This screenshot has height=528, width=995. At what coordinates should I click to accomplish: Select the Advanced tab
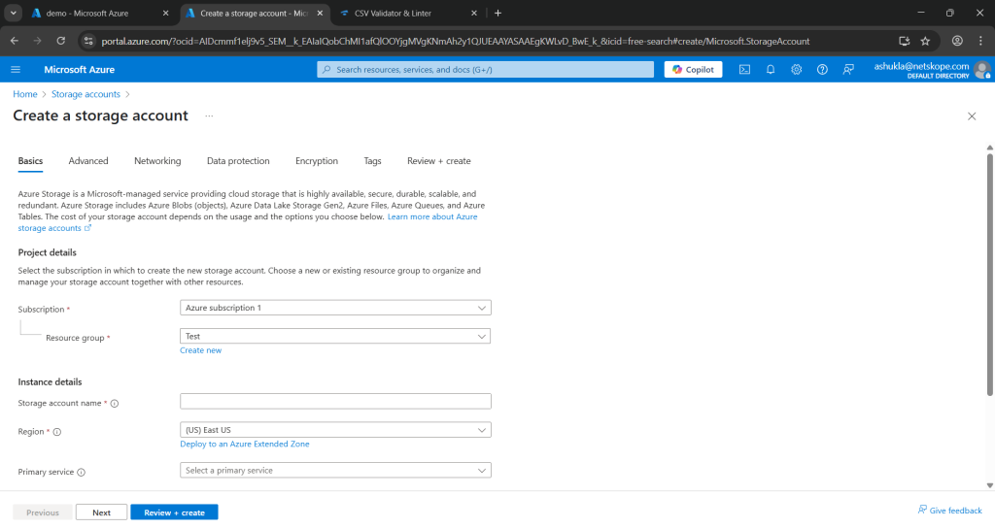pos(88,161)
